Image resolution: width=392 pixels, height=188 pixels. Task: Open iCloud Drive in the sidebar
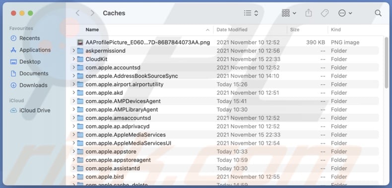pyautogui.click(x=30, y=111)
